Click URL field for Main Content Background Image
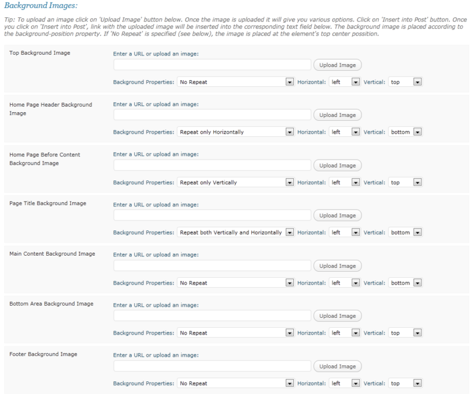 212,266
